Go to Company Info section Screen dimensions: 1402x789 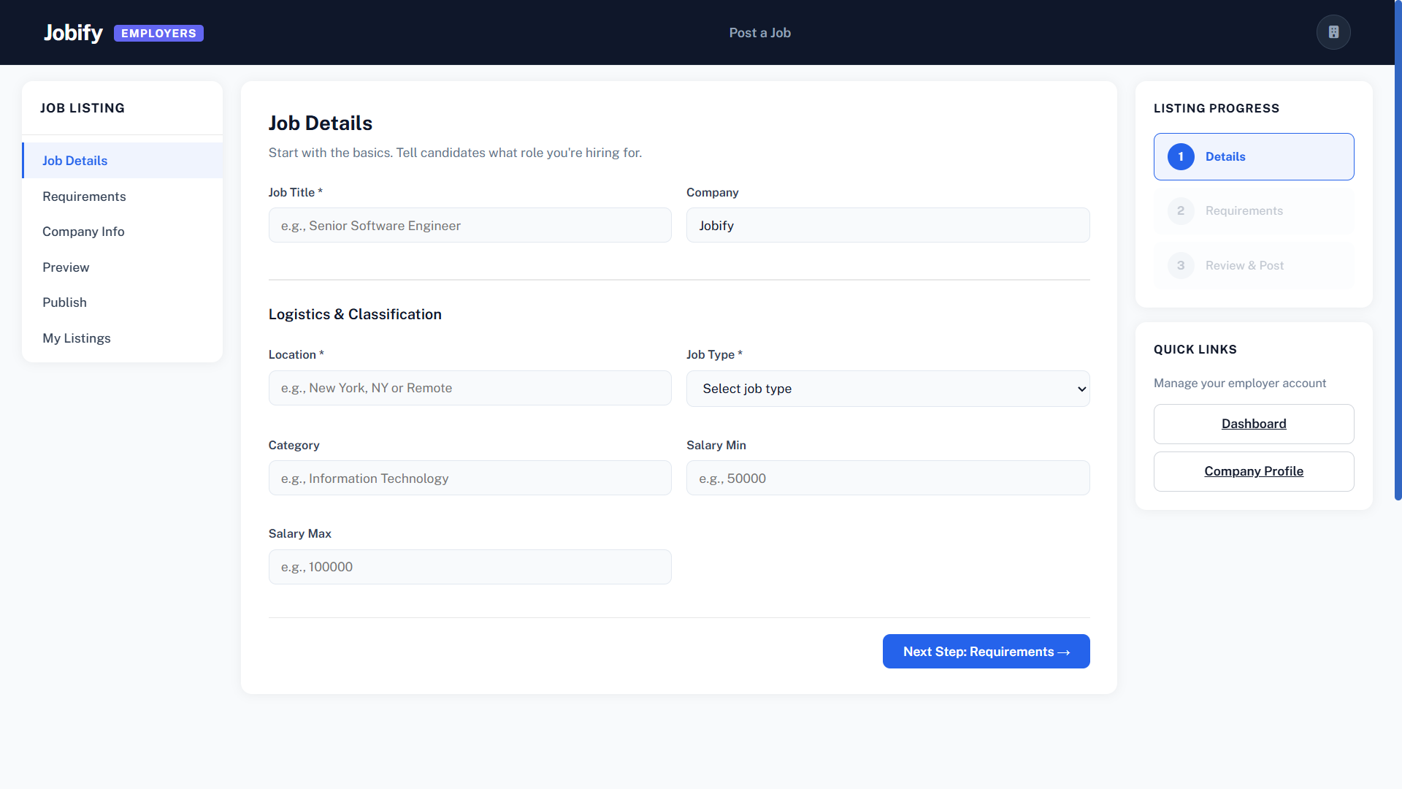coord(123,232)
